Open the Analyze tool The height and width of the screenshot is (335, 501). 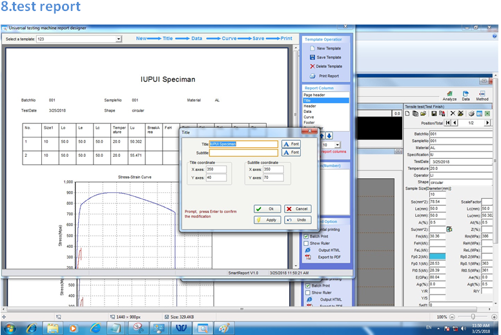point(449,94)
